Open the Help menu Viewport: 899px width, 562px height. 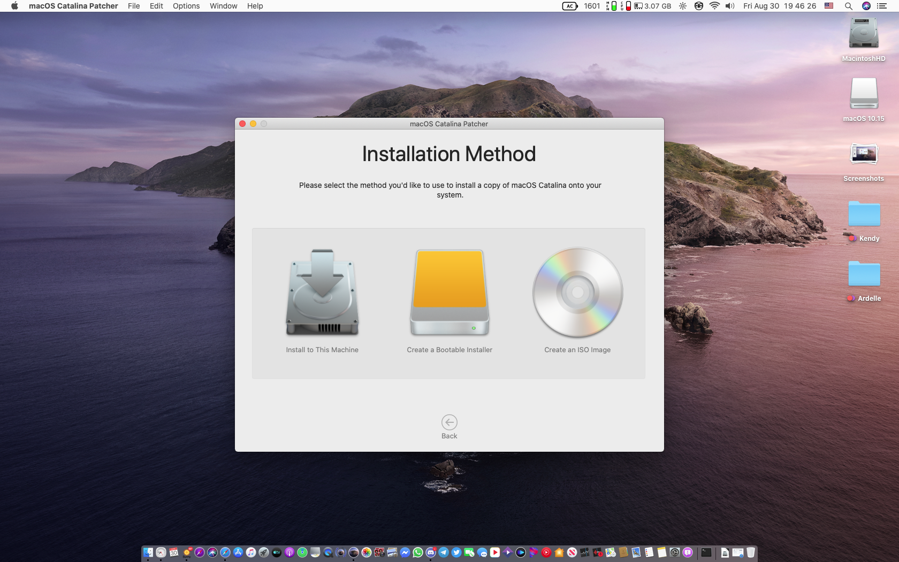[x=255, y=6]
